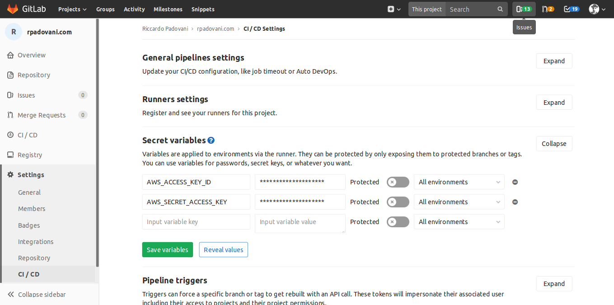614x305 pixels.
Task: Expand the General pipelines settings section
Action: 554,61
